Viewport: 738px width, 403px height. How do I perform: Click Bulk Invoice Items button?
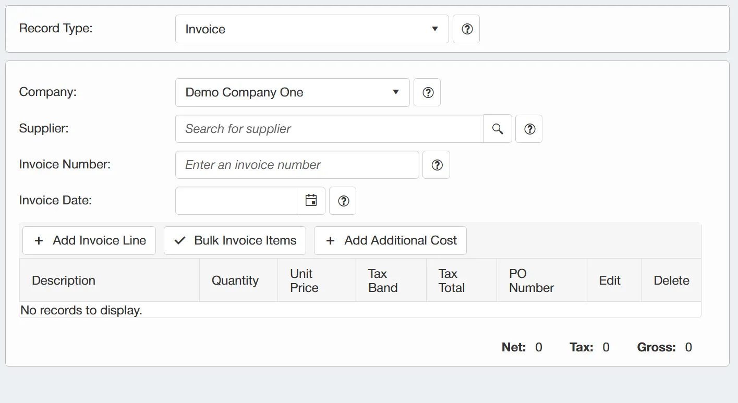235,240
